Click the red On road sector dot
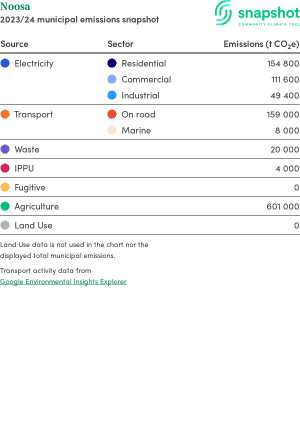The height and width of the screenshot is (425, 300). click(x=112, y=114)
